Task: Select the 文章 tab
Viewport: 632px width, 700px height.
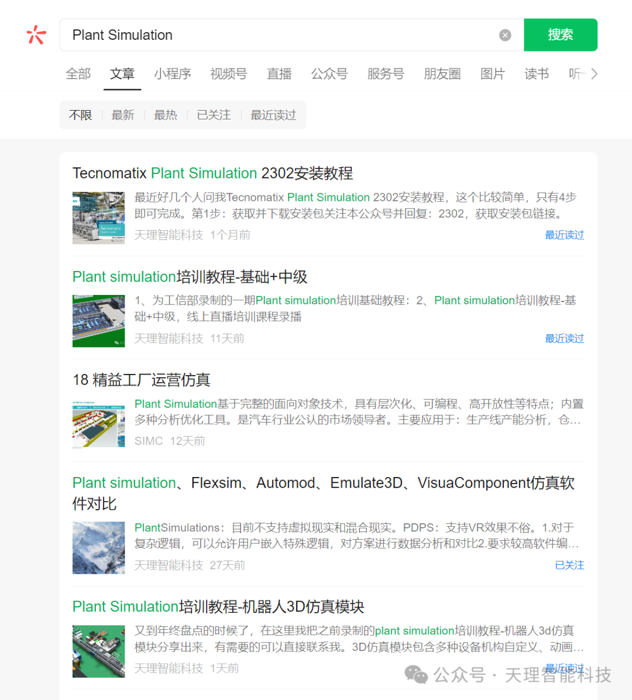Action: tap(122, 74)
